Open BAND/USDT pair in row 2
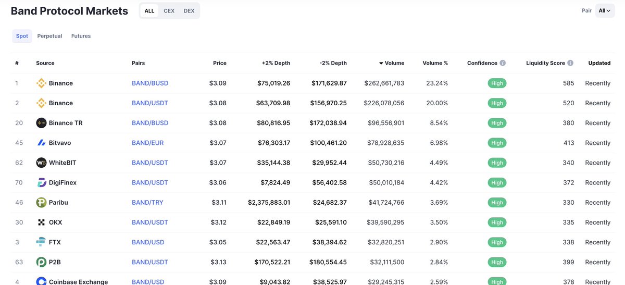Image resolution: width=625 pixels, height=285 pixels. [x=150, y=103]
